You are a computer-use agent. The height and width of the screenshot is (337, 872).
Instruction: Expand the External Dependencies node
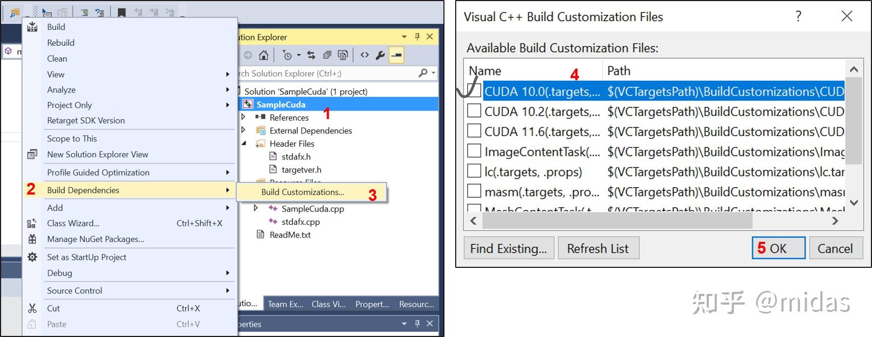(244, 130)
